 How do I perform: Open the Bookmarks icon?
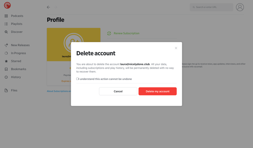6,69
